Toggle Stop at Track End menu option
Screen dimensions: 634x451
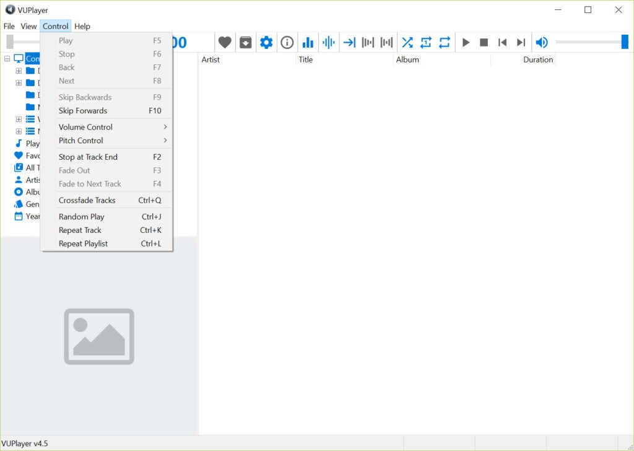coord(88,157)
